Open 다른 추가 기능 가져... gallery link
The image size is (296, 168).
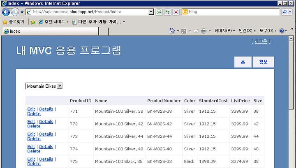[99, 22]
